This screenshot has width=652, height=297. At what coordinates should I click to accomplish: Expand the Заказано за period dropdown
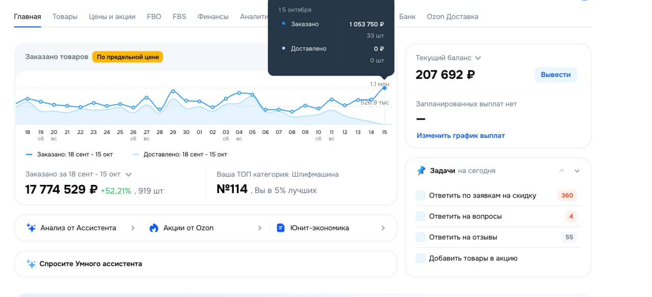click(129, 174)
